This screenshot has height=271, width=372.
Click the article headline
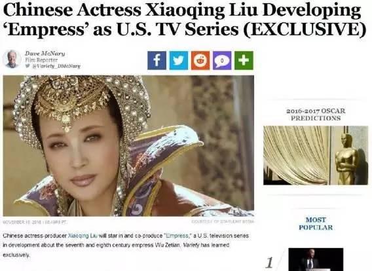pyautogui.click(x=184, y=20)
